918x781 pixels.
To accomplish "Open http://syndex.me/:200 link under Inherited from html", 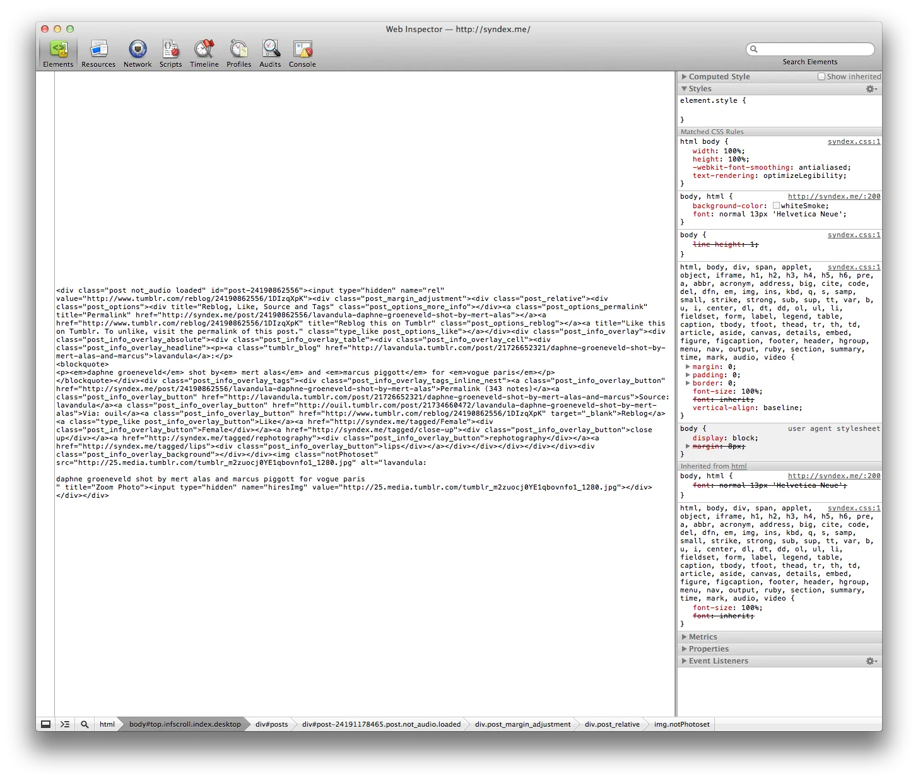I will [x=834, y=476].
